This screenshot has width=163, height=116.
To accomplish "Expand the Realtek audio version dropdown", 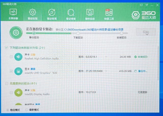I will point(106,57).
